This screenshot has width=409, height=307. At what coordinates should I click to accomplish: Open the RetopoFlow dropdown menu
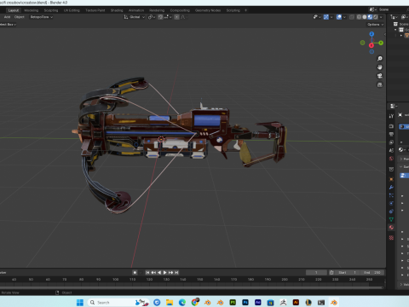click(42, 17)
